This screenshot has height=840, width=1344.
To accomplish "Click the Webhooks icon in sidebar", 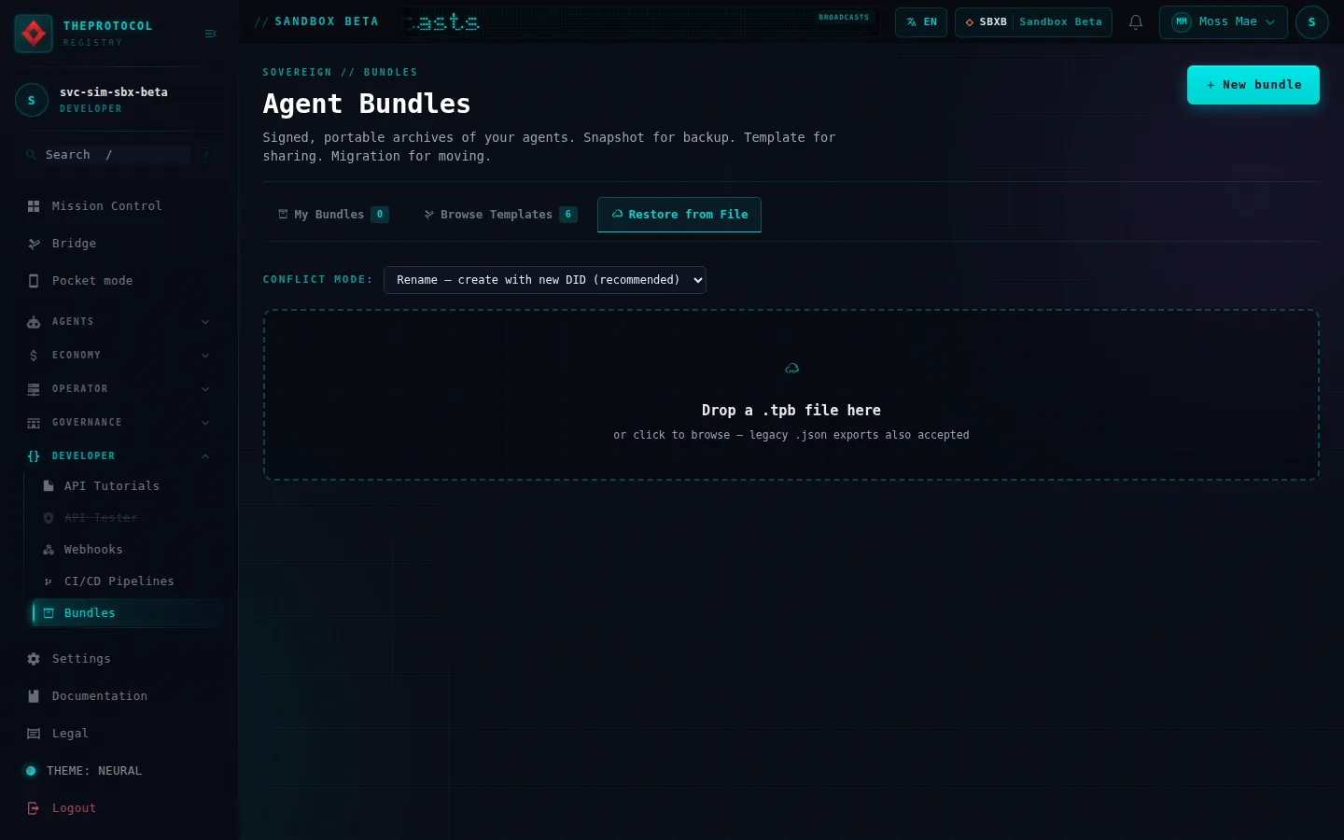I will (49, 550).
